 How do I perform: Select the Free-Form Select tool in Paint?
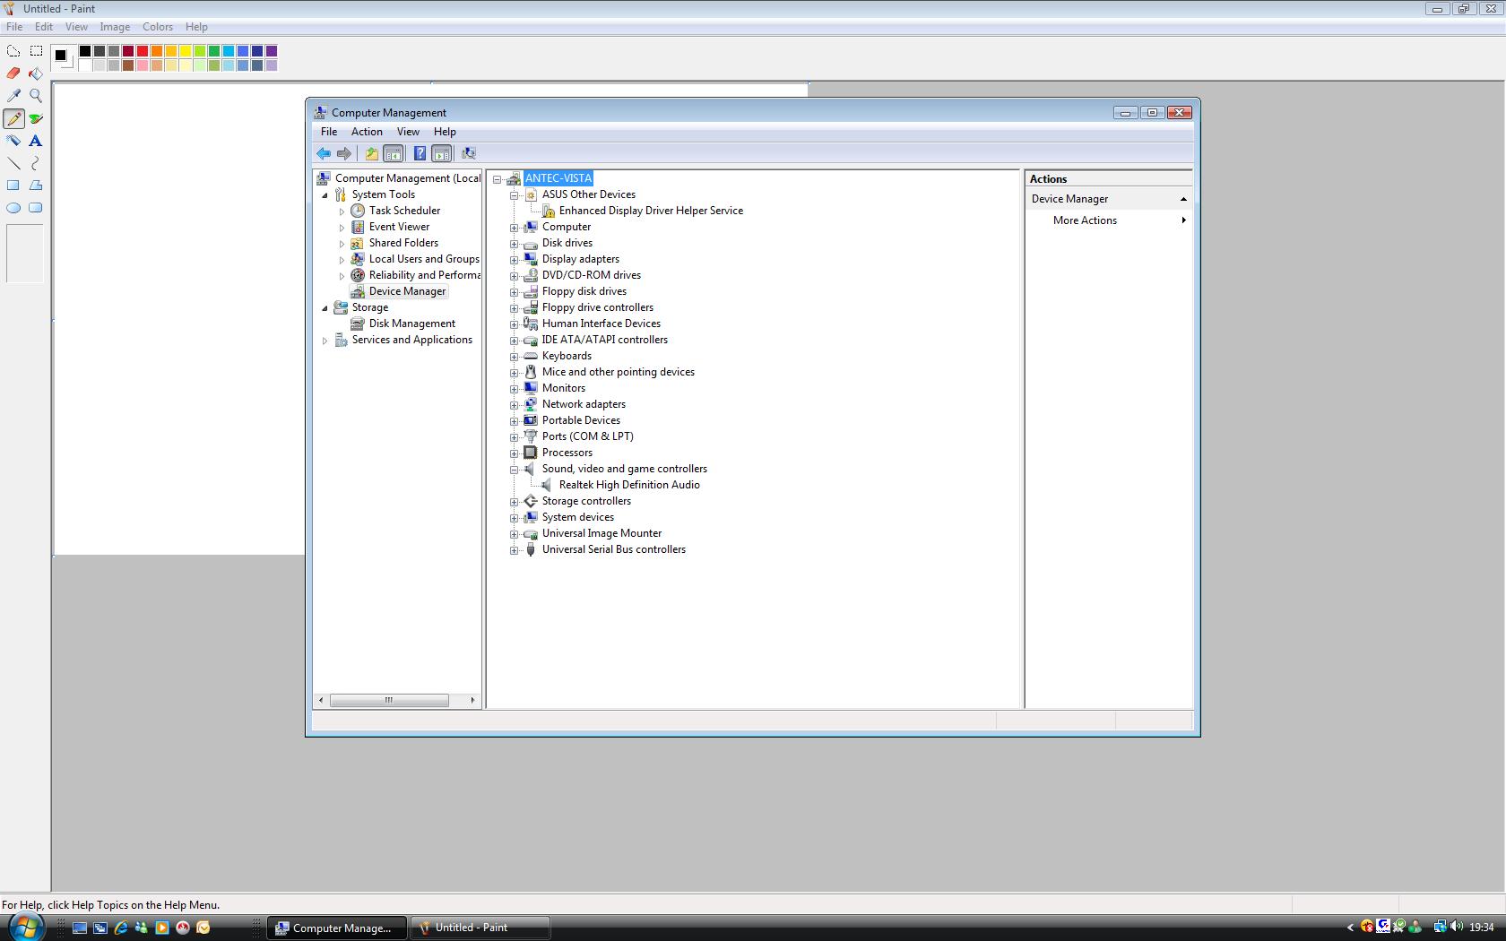coord(13,51)
